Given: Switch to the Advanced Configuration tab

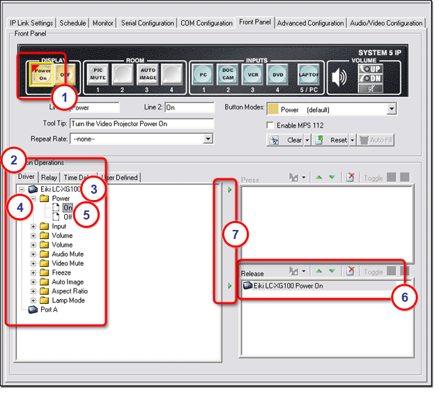Looking at the screenshot, I should coord(311,23).
